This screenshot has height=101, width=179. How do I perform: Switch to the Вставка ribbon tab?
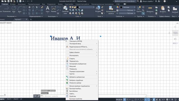point(13,4)
